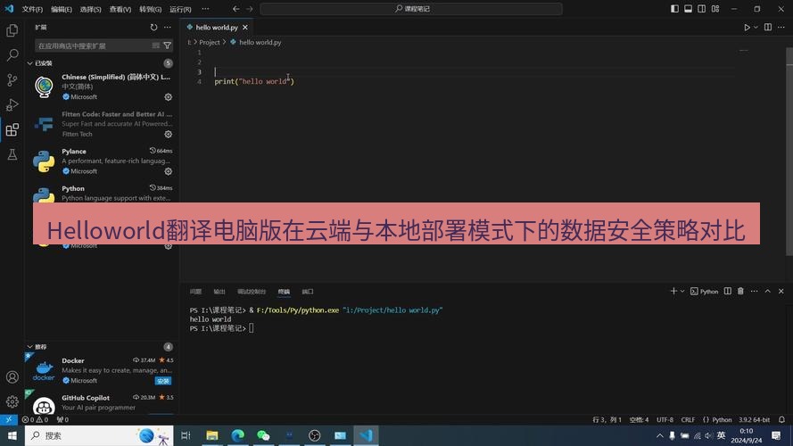Open WeChat from the taskbar
Image resolution: width=793 pixels, height=446 pixels.
tap(263, 435)
